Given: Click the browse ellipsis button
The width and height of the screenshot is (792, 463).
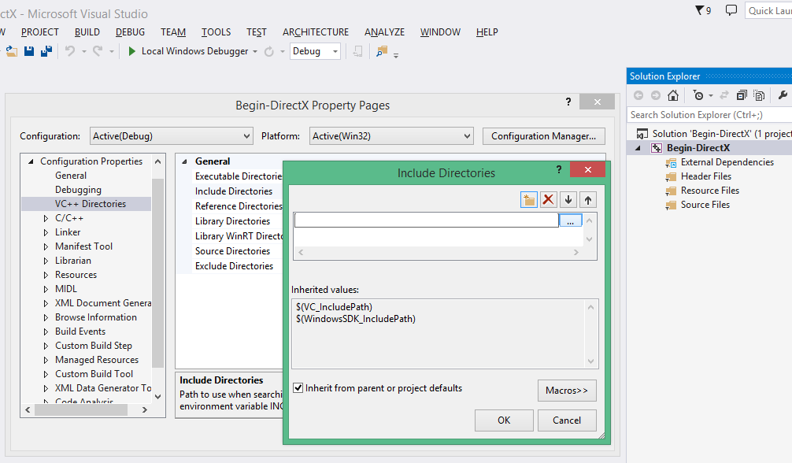Looking at the screenshot, I should 570,220.
